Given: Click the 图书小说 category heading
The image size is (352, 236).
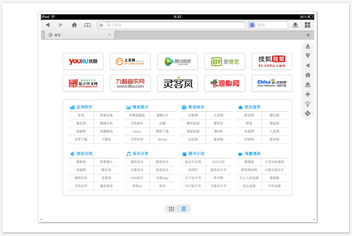Looking at the screenshot, I should pyautogui.click(x=196, y=154).
